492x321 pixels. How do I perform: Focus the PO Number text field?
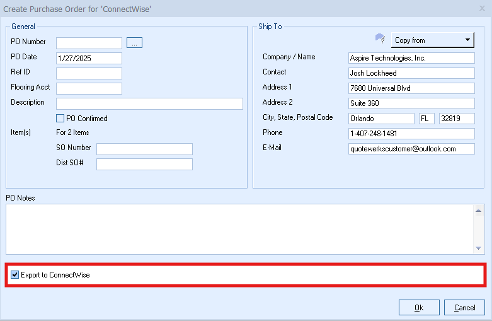(x=89, y=43)
